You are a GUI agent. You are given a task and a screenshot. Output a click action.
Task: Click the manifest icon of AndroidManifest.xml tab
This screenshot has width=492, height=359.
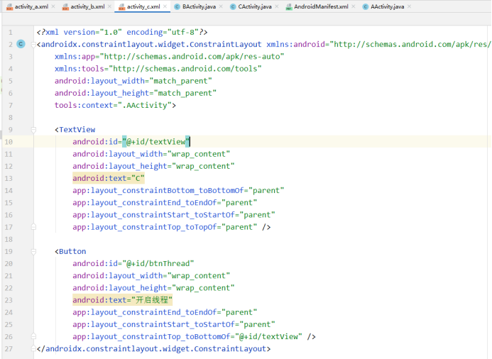tap(289, 7)
